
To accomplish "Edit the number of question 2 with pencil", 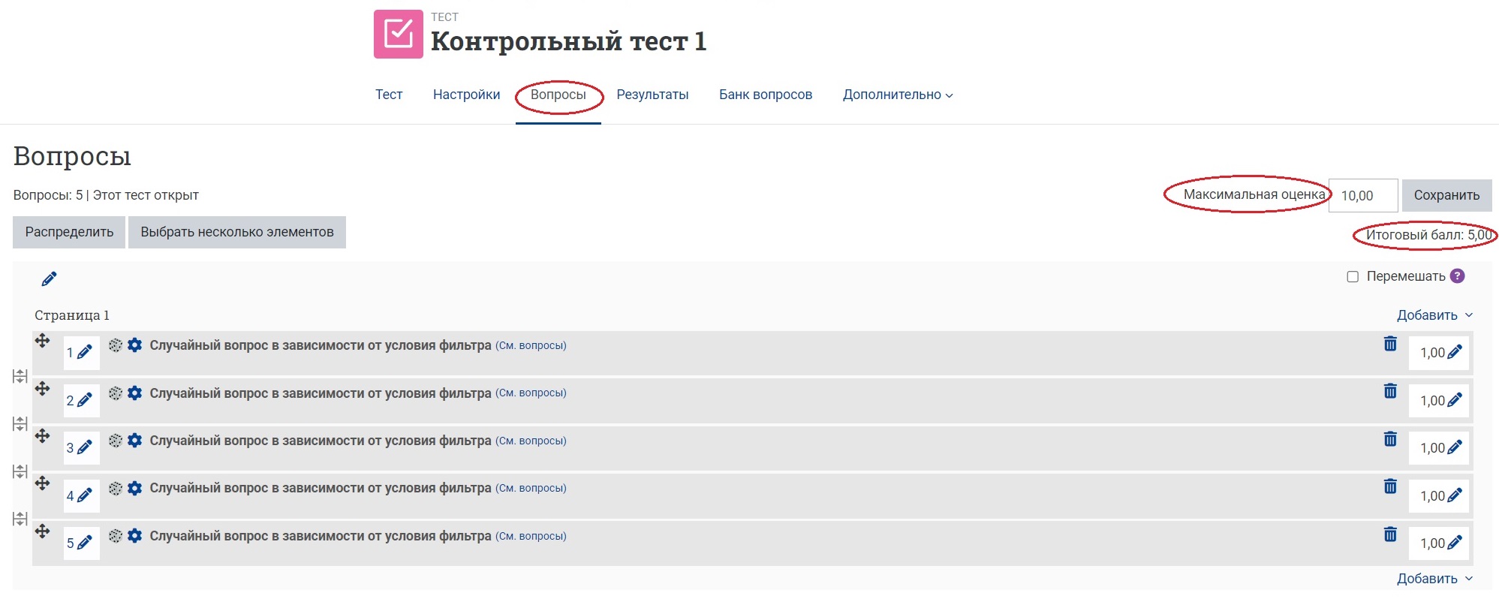I will 85,400.
